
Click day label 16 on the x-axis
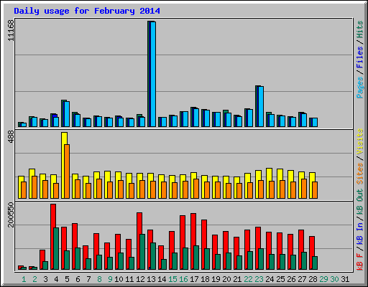(183, 279)
